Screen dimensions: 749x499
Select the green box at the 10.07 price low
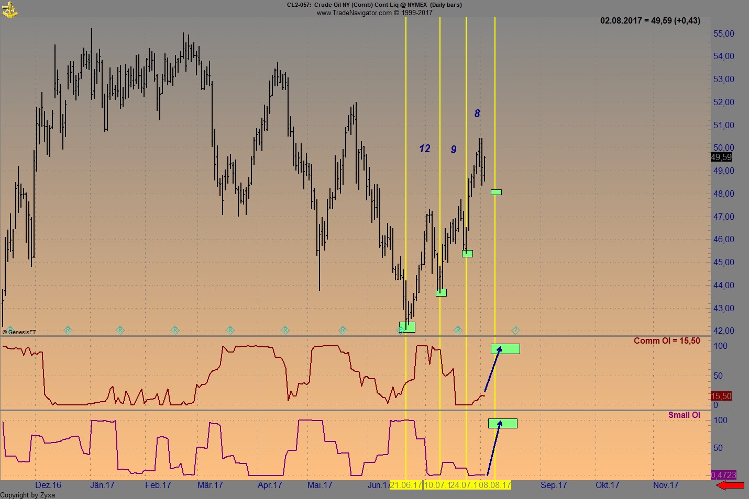click(x=441, y=293)
